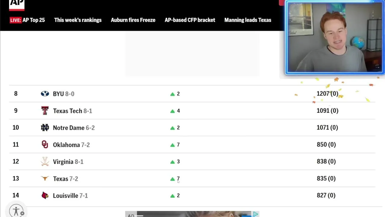Viewport: 385px width, 217px height.
Task: Click rank number 12
Action: point(16,162)
